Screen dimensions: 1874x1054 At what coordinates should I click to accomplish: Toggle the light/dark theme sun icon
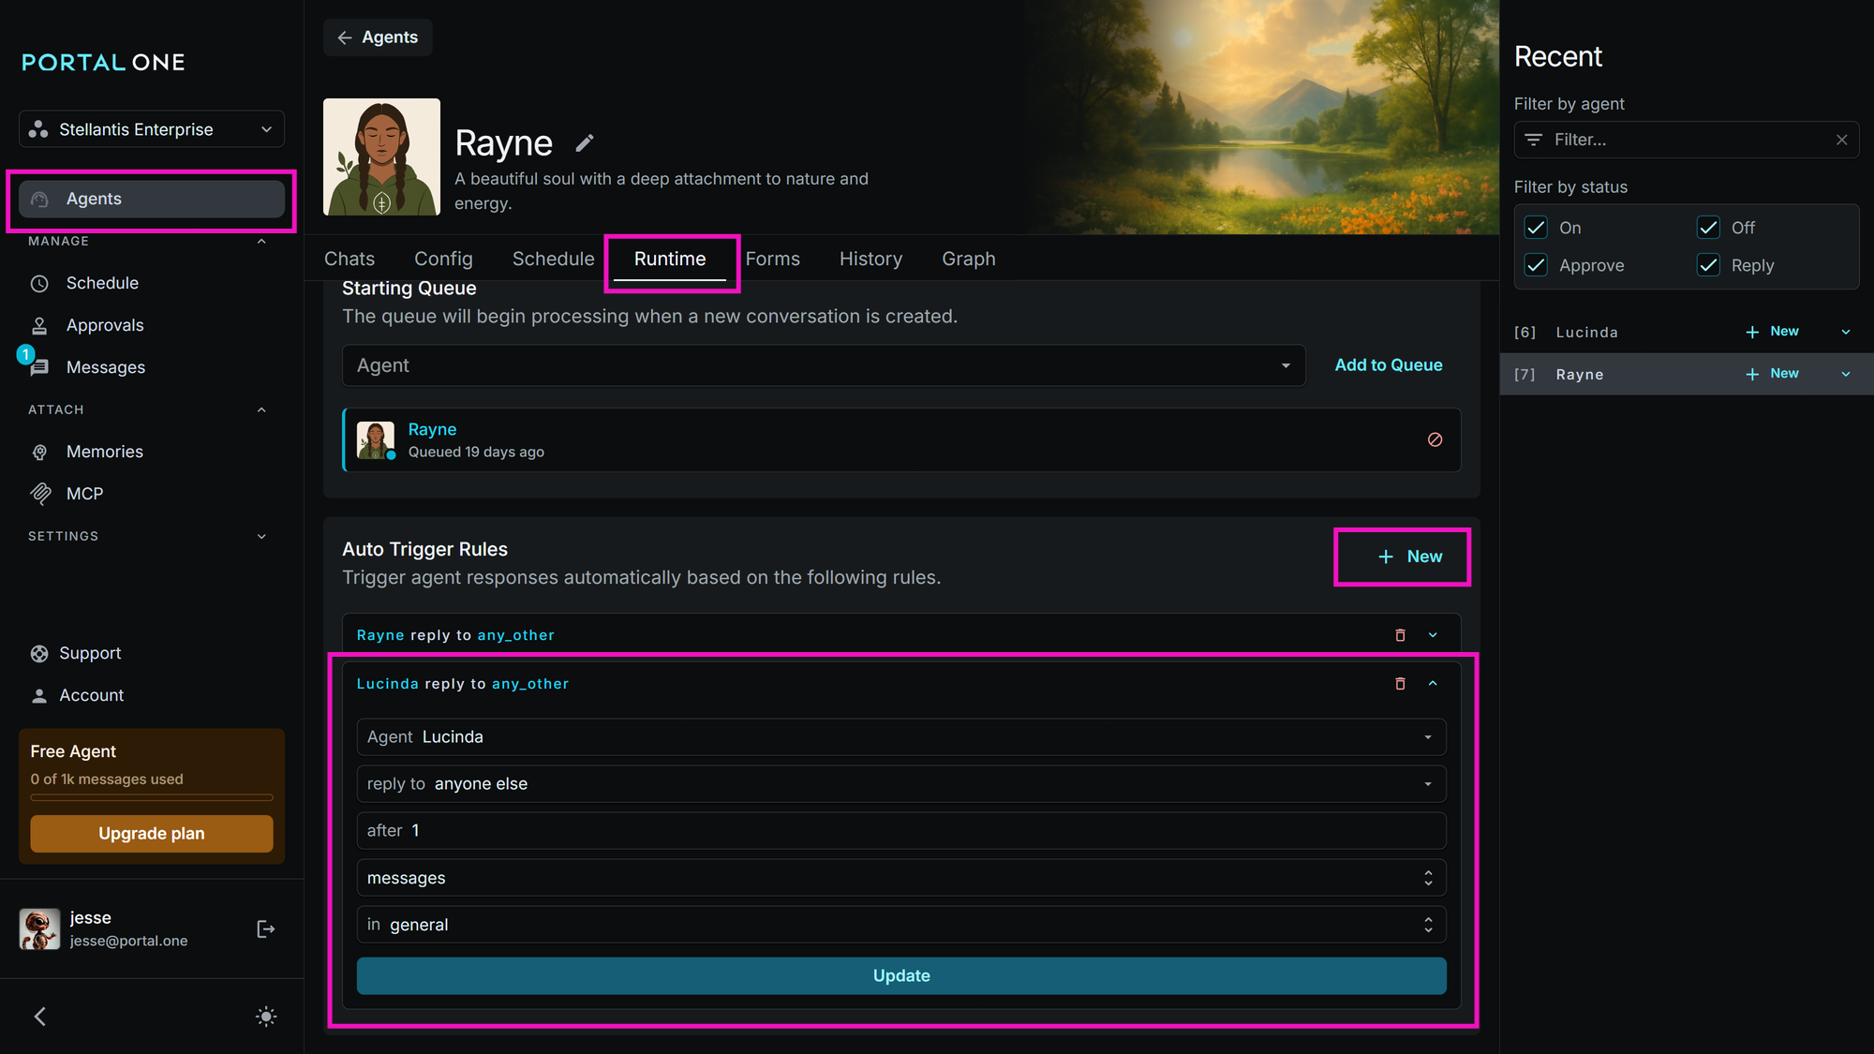[x=266, y=1017]
